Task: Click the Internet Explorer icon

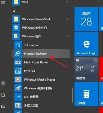Action: (x=18, y=53)
